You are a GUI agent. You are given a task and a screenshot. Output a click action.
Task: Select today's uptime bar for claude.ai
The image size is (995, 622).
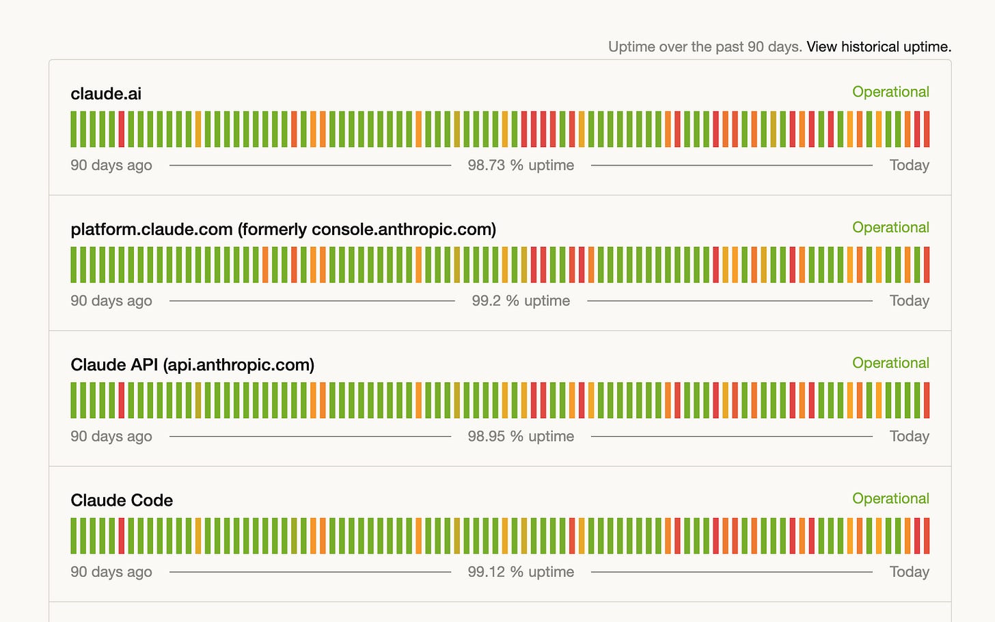(927, 129)
